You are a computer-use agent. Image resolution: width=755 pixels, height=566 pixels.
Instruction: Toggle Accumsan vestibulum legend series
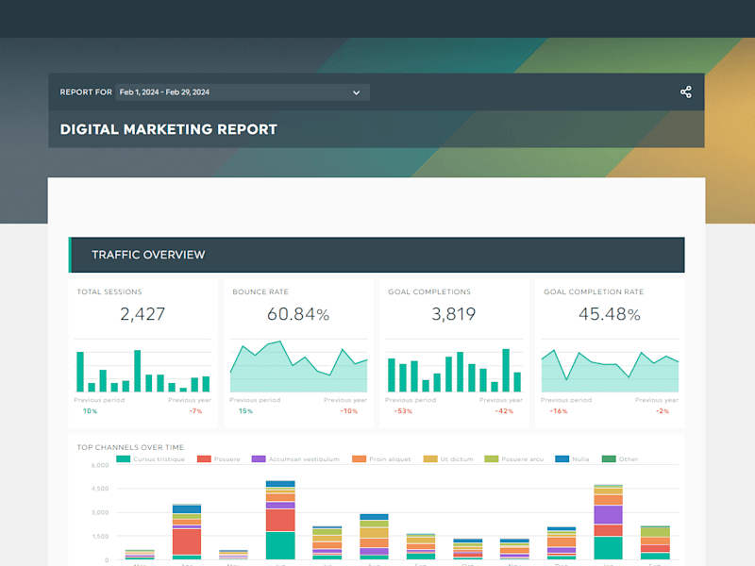point(295,459)
